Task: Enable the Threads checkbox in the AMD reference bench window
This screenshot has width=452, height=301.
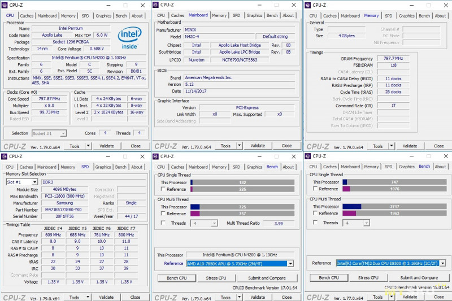Action: point(163,223)
